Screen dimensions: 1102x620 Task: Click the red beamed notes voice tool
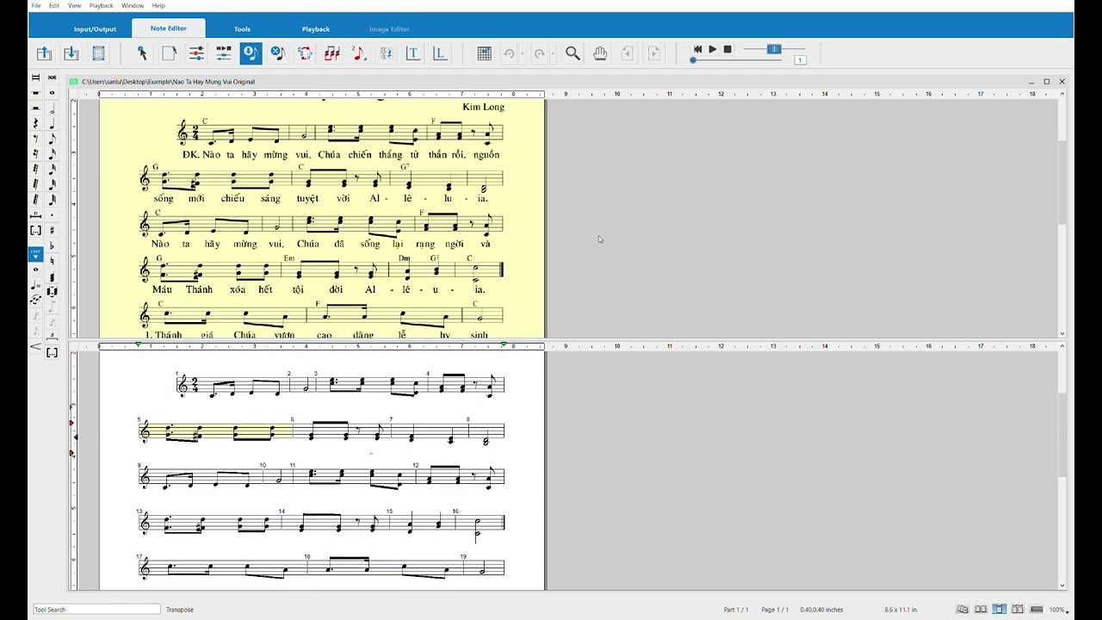(x=331, y=53)
